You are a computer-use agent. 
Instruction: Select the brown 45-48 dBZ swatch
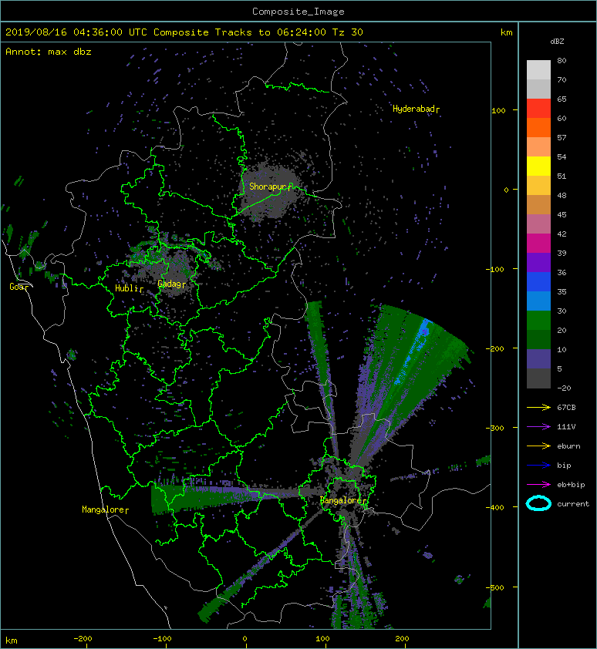[538, 204]
